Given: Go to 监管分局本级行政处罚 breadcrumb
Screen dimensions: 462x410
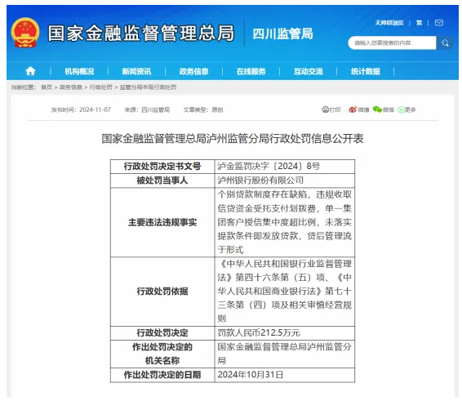Looking at the screenshot, I should click(148, 87).
